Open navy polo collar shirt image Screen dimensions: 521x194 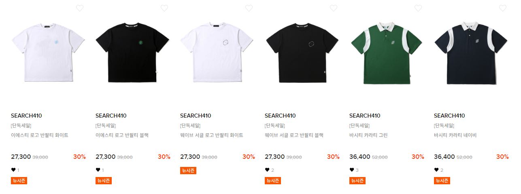pyautogui.click(x=471, y=53)
